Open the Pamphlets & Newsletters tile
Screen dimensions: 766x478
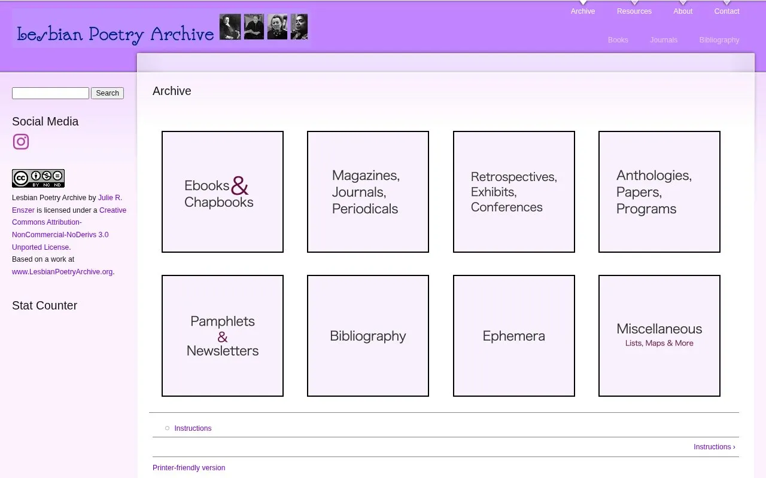[x=223, y=336]
